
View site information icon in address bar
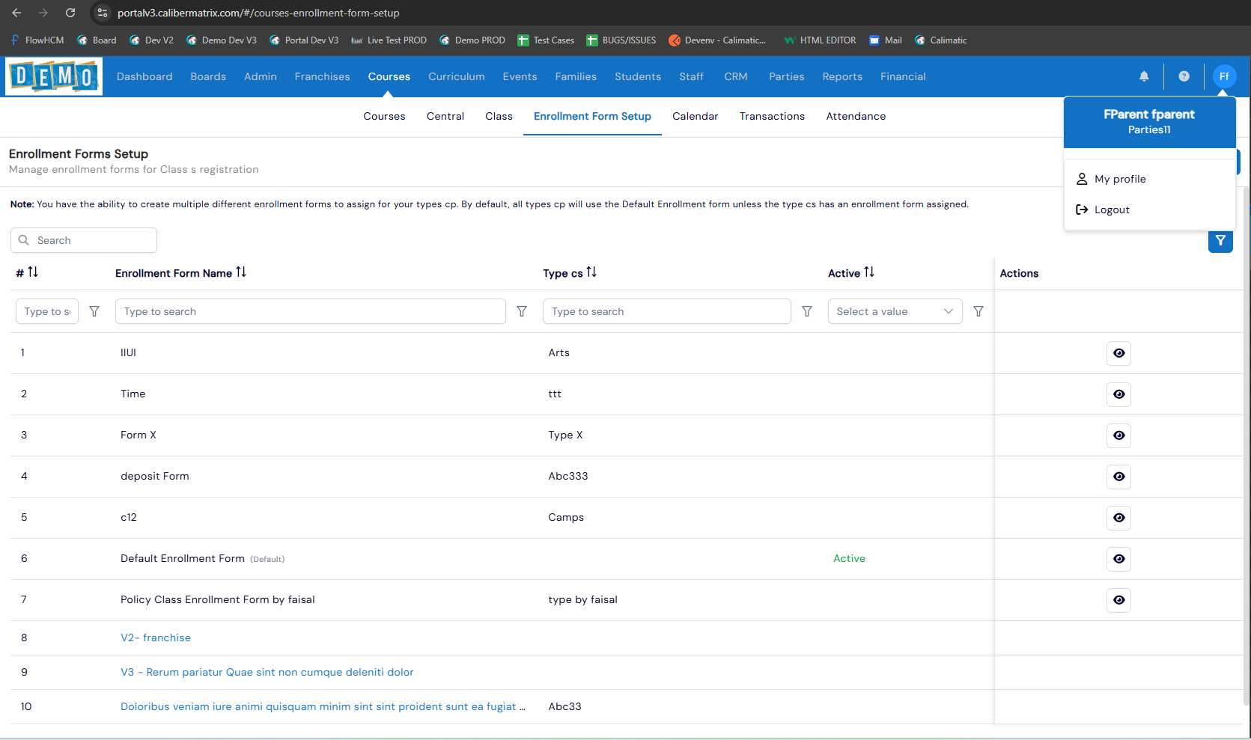[x=103, y=13]
